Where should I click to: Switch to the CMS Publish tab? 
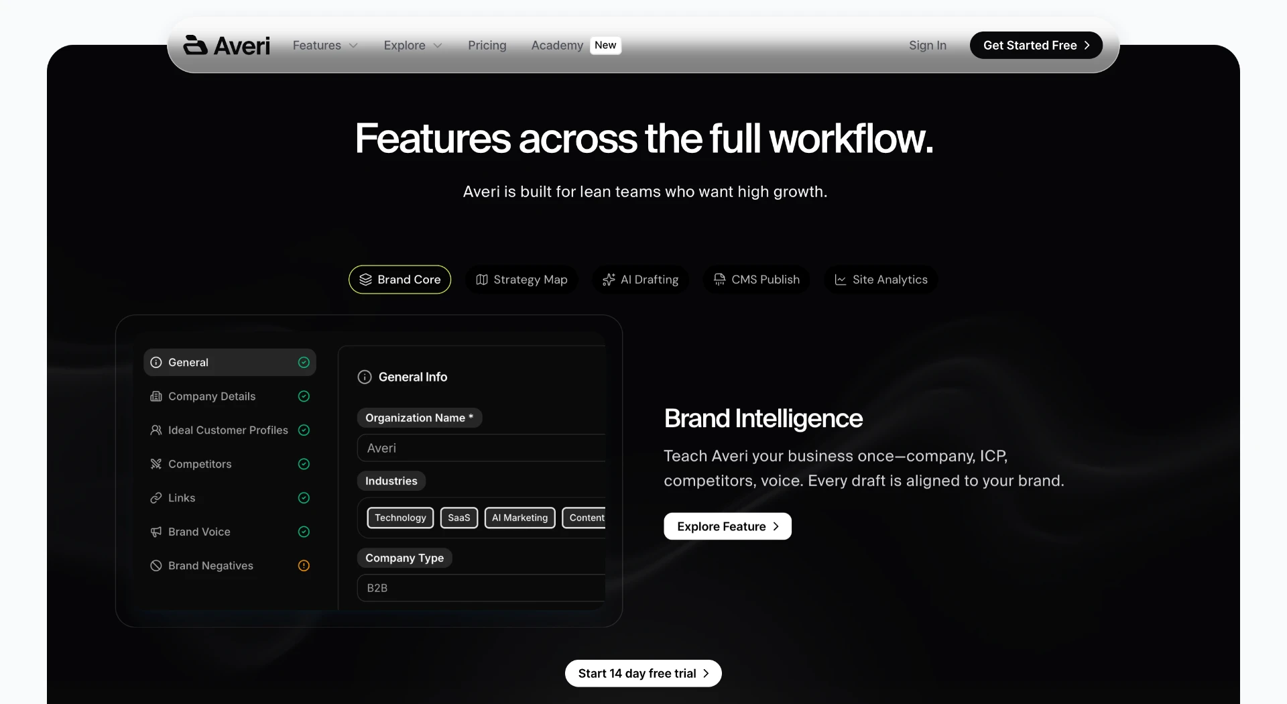(756, 280)
